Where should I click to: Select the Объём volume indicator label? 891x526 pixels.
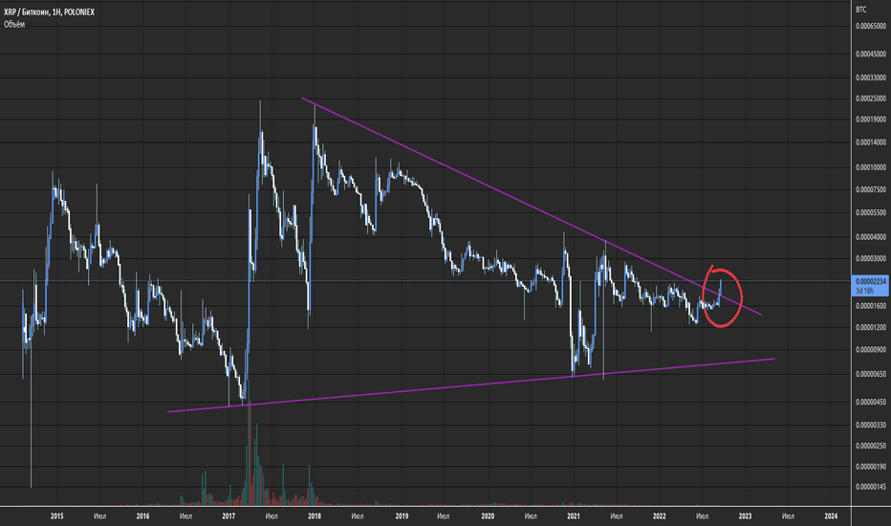coord(14,25)
